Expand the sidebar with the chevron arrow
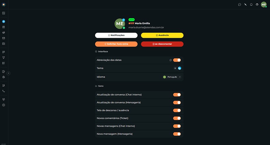 pyautogui.click(x=9, y=73)
